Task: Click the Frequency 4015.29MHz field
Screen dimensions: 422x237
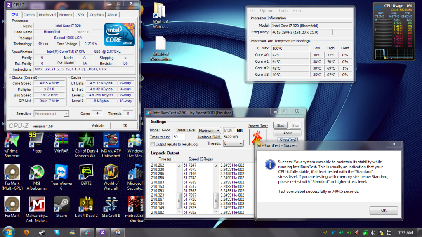Action: (302, 32)
